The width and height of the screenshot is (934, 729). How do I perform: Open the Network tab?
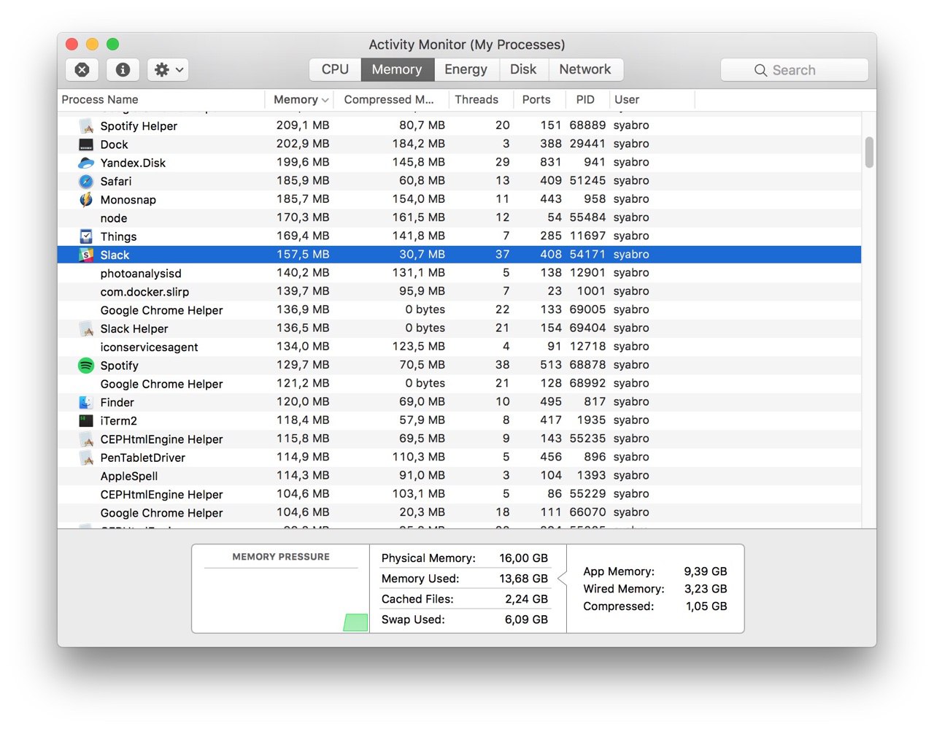pos(585,69)
